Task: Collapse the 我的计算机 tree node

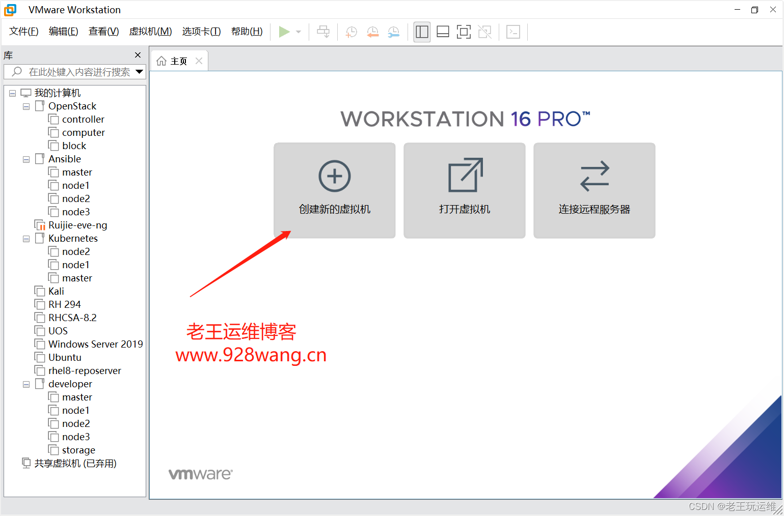Action: coord(12,93)
